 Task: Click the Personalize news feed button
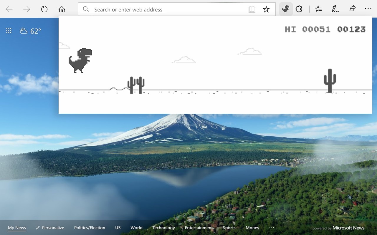click(50, 228)
